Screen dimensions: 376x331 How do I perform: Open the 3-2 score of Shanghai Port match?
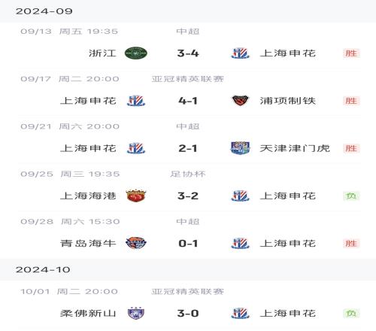click(x=188, y=196)
